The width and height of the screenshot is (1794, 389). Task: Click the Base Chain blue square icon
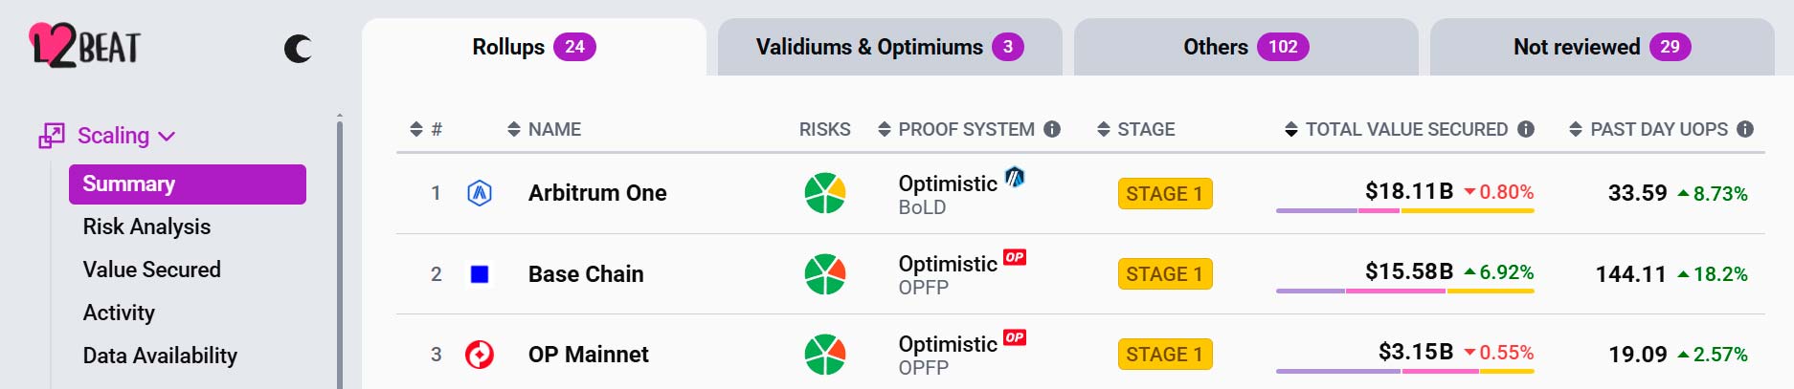pyautogui.click(x=480, y=274)
